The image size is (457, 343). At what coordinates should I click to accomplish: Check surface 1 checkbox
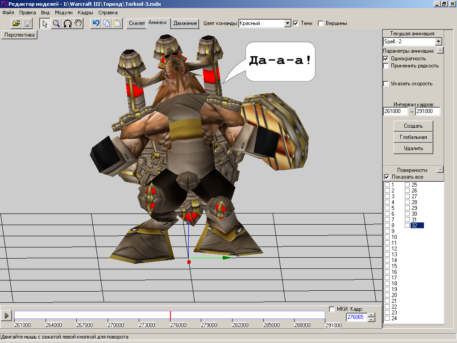point(387,184)
